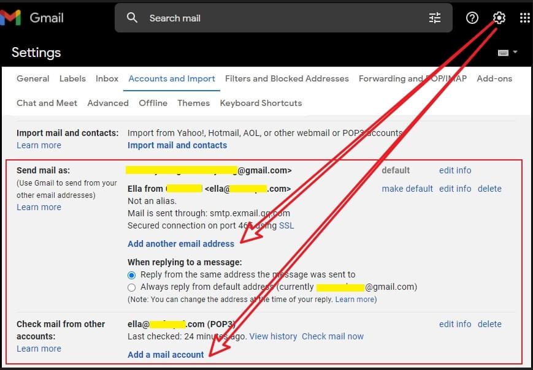Open the Settings gear icon

click(499, 18)
